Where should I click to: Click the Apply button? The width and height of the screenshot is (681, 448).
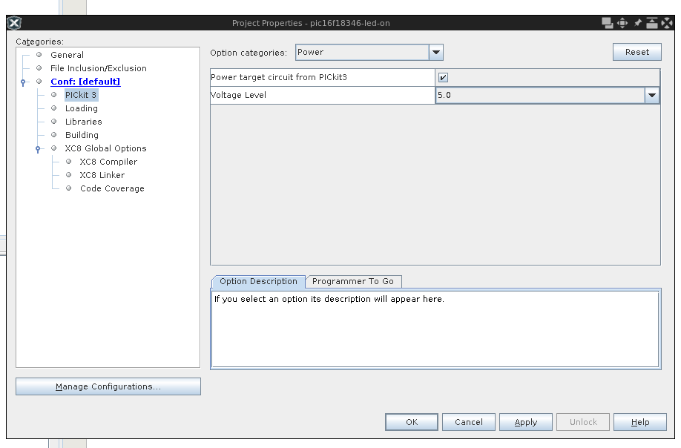coord(525,422)
